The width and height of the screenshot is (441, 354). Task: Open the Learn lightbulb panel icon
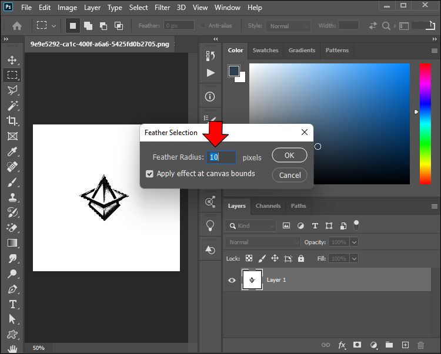(210, 226)
